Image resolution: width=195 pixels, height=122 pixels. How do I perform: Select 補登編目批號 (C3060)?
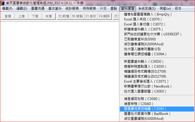pyautogui.click(x=157, y=99)
